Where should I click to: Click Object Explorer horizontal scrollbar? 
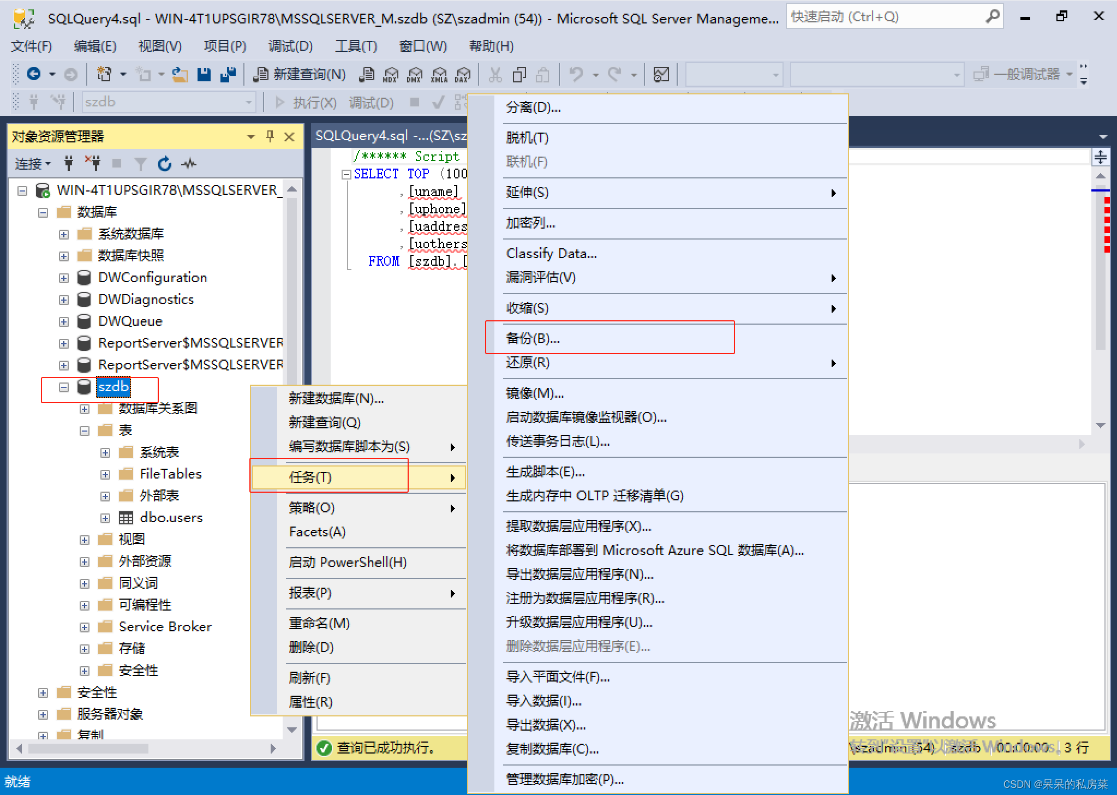pos(88,748)
